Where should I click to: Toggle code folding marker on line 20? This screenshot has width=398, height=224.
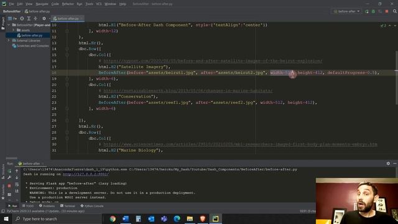click(67, 85)
